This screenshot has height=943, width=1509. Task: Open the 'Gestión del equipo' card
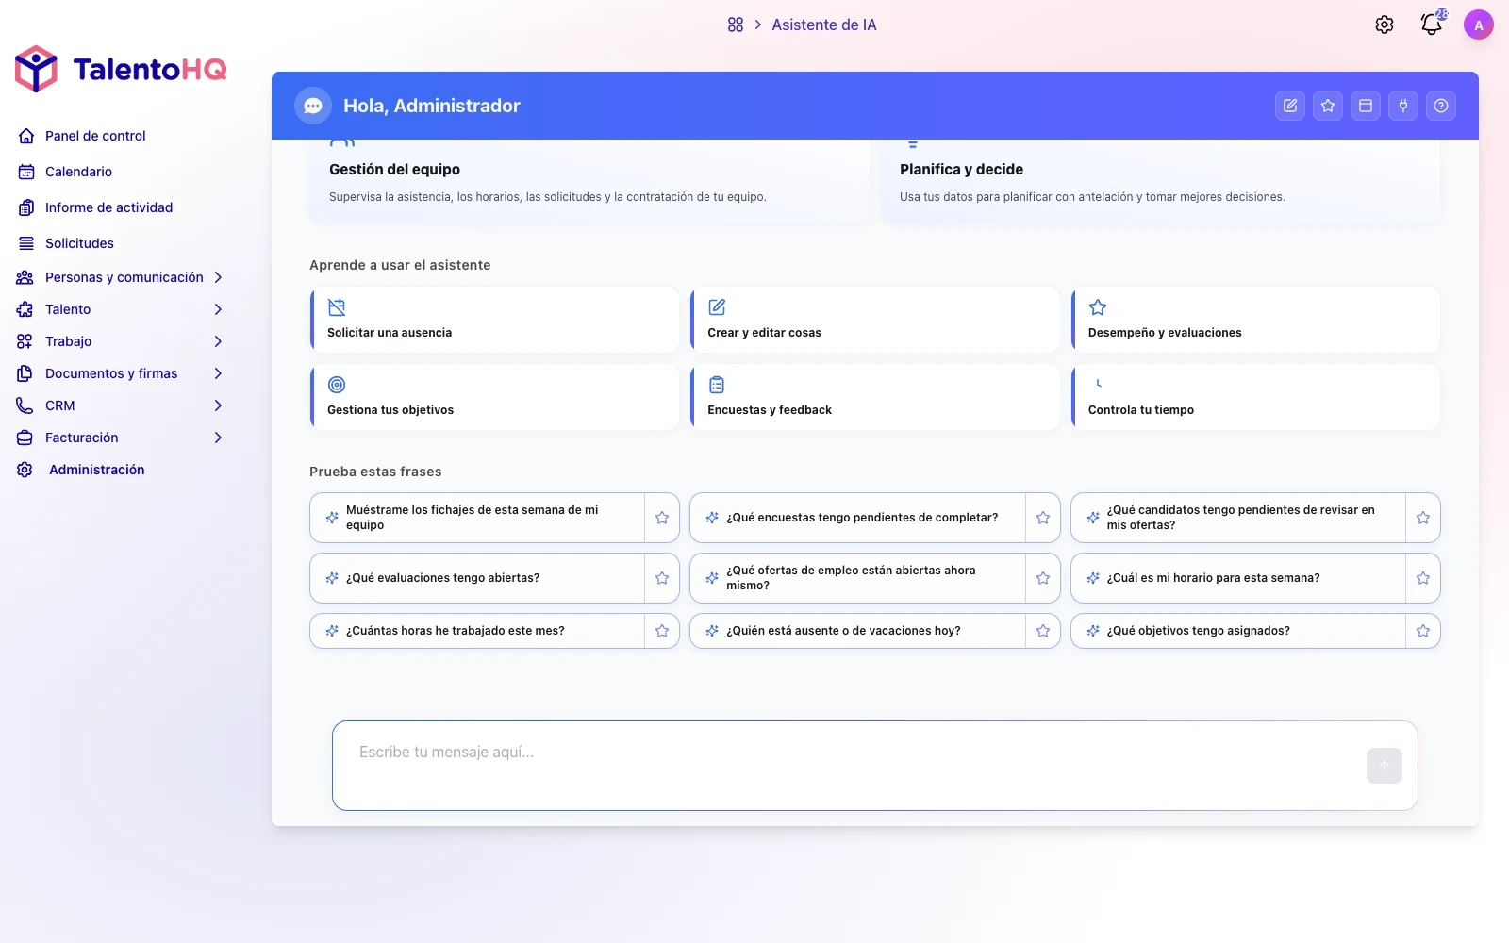tap(589, 181)
